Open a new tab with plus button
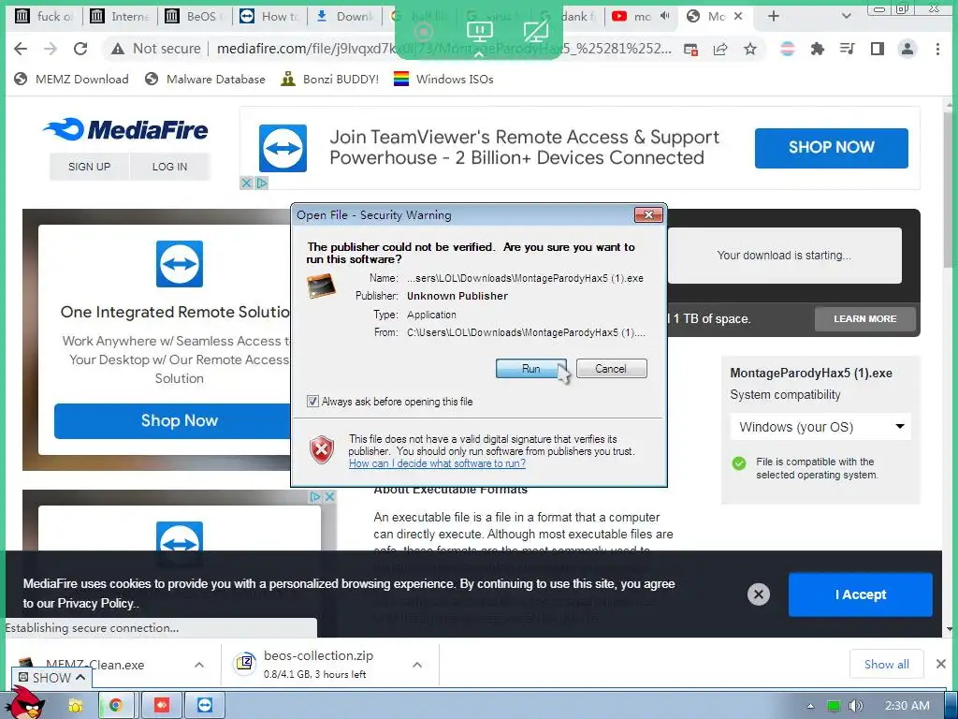Viewport: 958px width, 719px height. 774,17
